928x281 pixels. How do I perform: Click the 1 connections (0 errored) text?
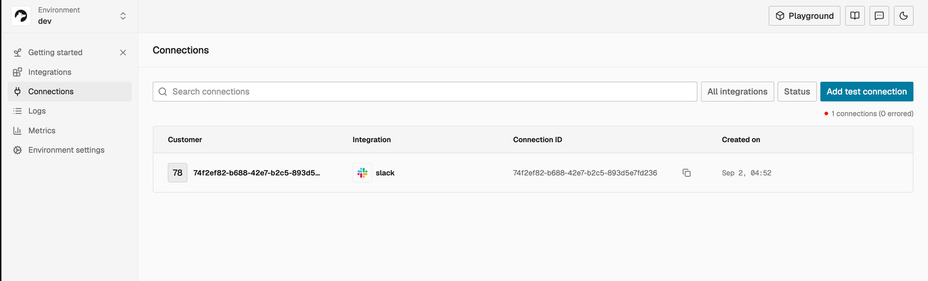872,113
